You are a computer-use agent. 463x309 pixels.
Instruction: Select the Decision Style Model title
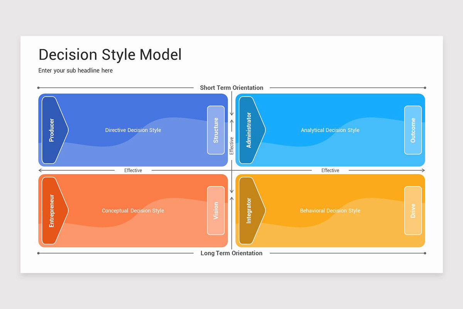110,54
